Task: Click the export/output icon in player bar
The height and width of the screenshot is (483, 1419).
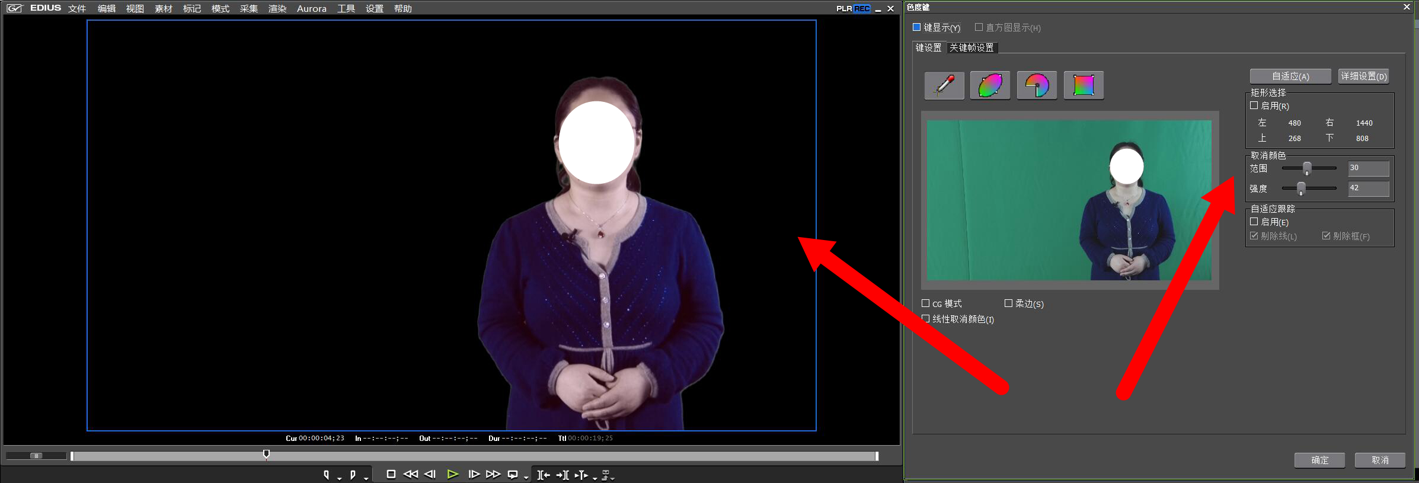Action: 606,475
